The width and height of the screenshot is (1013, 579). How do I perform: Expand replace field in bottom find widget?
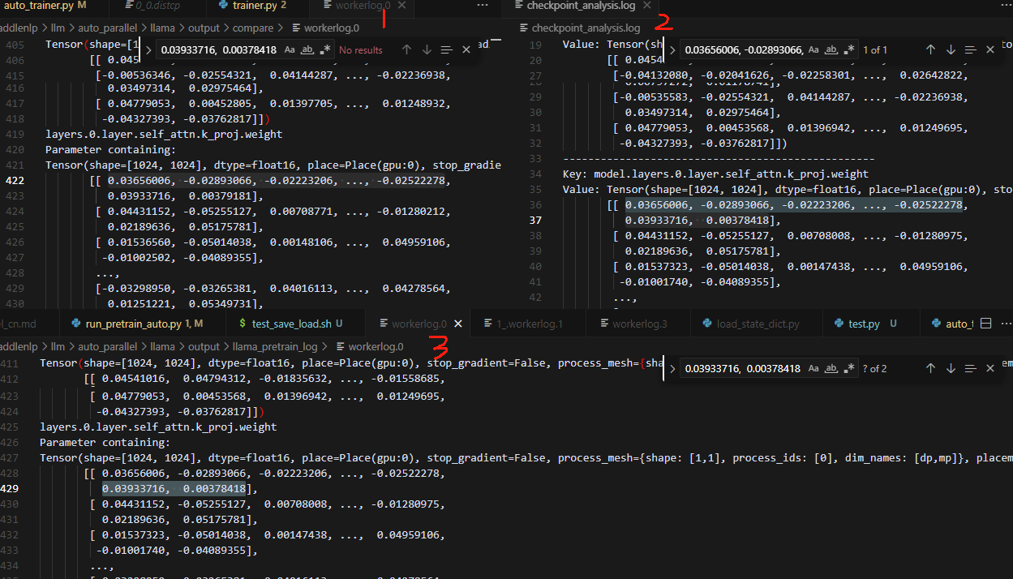click(x=671, y=368)
